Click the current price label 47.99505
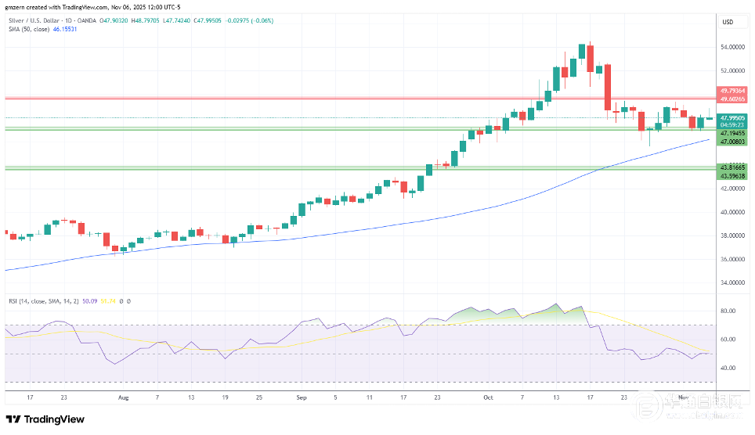 click(734, 117)
